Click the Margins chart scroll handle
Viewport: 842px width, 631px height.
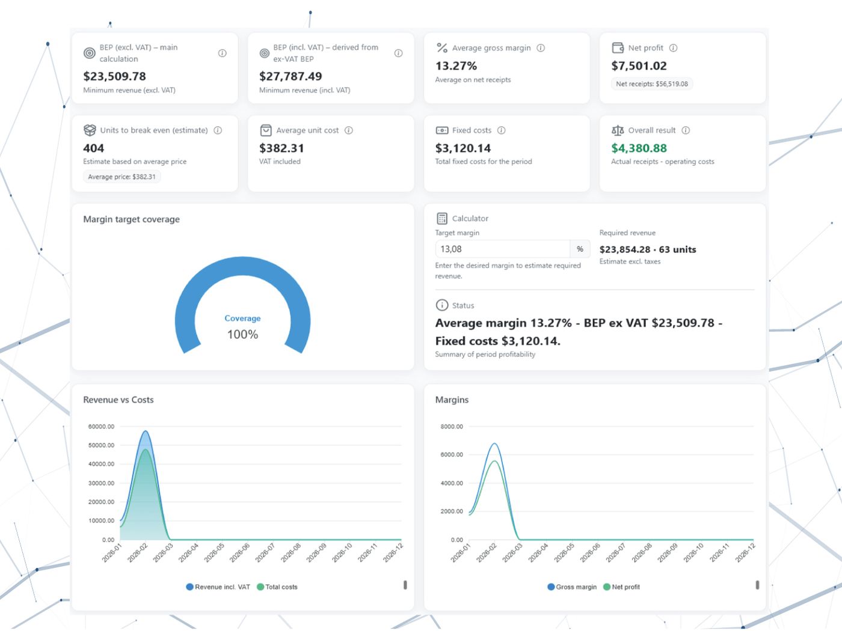(x=757, y=585)
